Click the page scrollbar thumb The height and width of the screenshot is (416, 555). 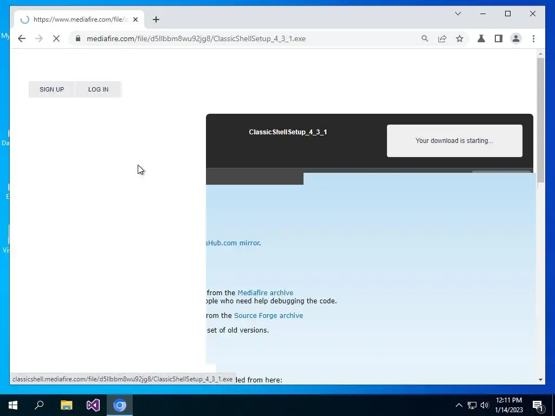(x=540, y=121)
